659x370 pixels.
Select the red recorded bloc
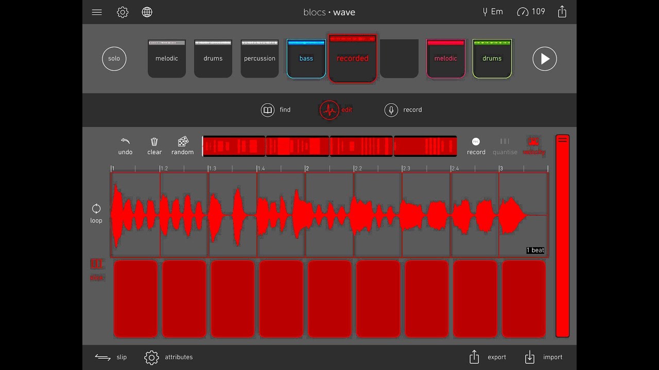(353, 58)
